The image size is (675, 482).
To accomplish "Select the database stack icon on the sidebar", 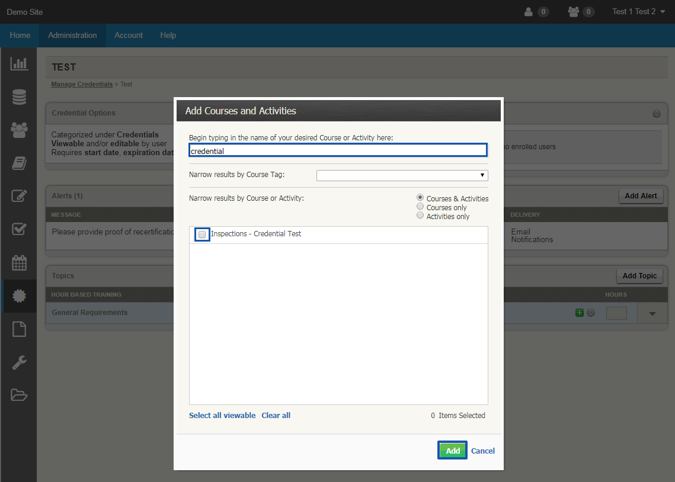I will tap(18, 97).
